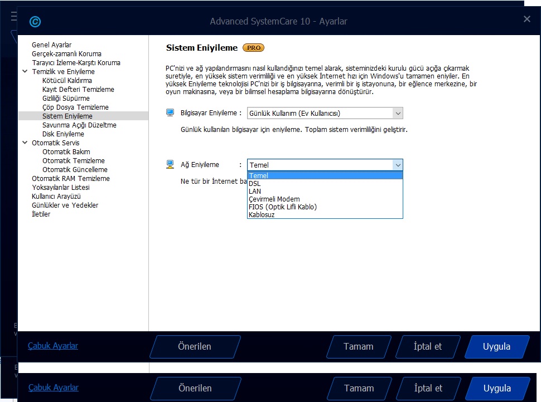Viewport: 541px width, 402px height.
Task: Collapse the Otomatik Servis tree chevron
Action: (25, 143)
